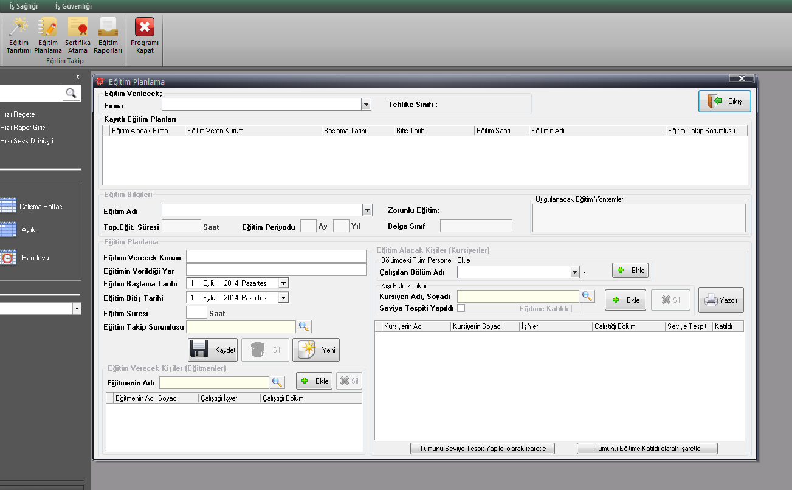Image resolution: width=792 pixels, height=490 pixels.
Task: Click the left sidebar search magnifier icon
Action: (71, 93)
